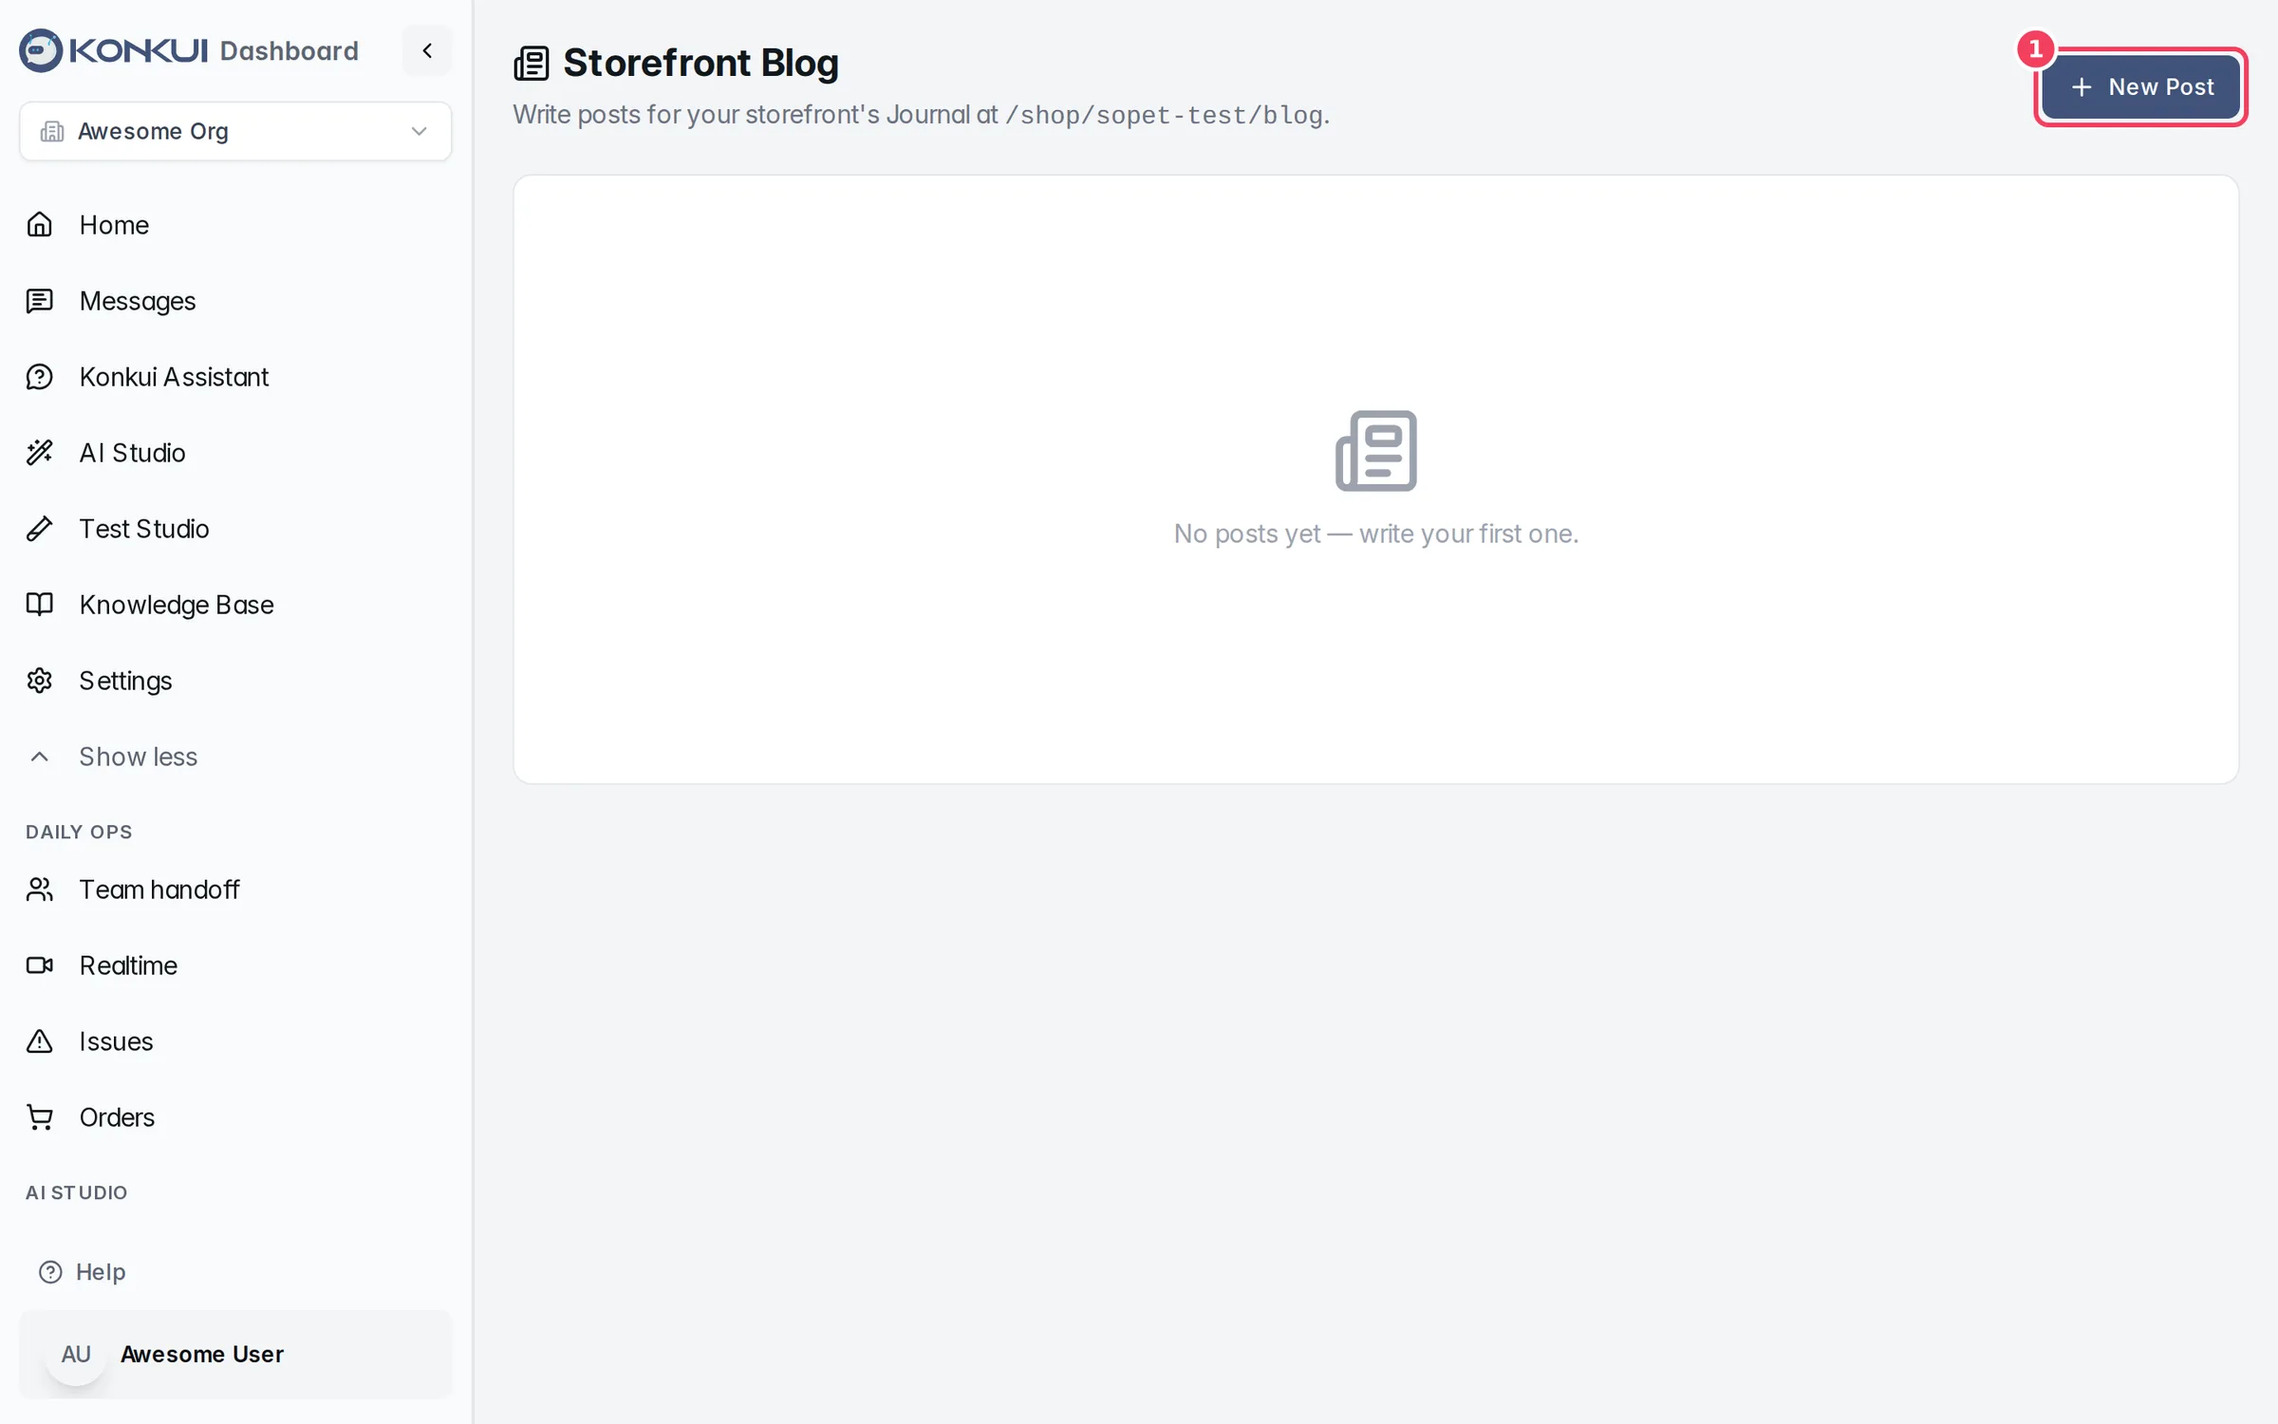Click the /shop/sopet-test/blog path text
Viewport: 2278px width, 1424px height.
click(1164, 115)
